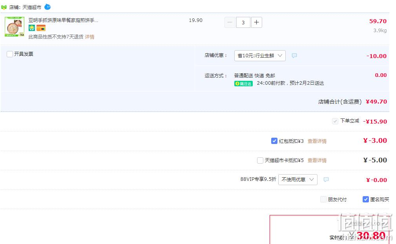The height and width of the screenshot is (244, 396).
Task: Click the item subtotal 59.70
Action: (378, 21)
